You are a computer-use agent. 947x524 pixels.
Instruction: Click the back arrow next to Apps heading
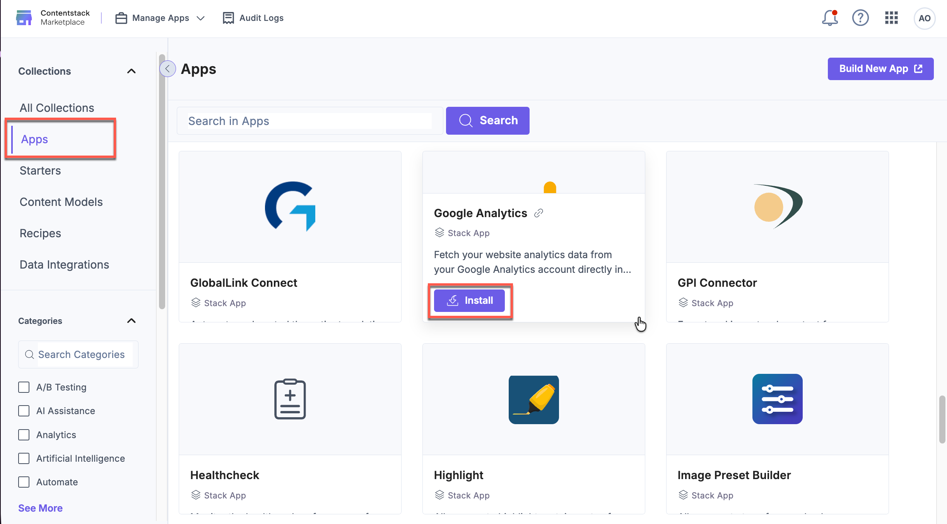(168, 69)
